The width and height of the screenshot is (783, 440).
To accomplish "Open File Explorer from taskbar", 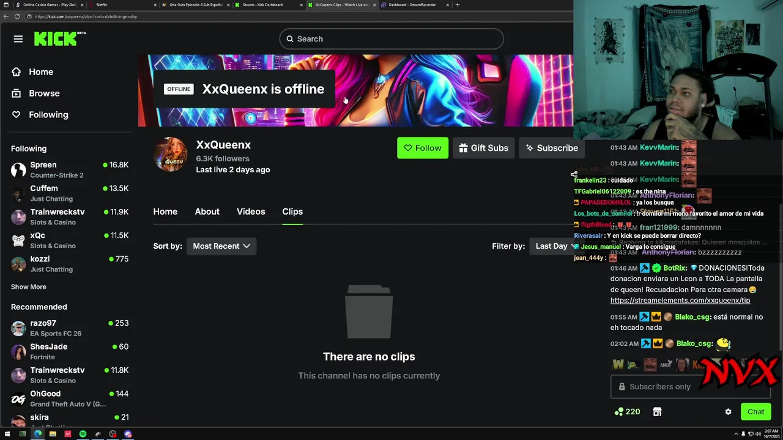I will (53, 434).
